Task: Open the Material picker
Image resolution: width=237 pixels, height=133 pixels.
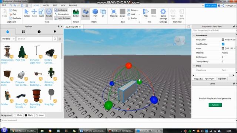Action: tap(114, 13)
